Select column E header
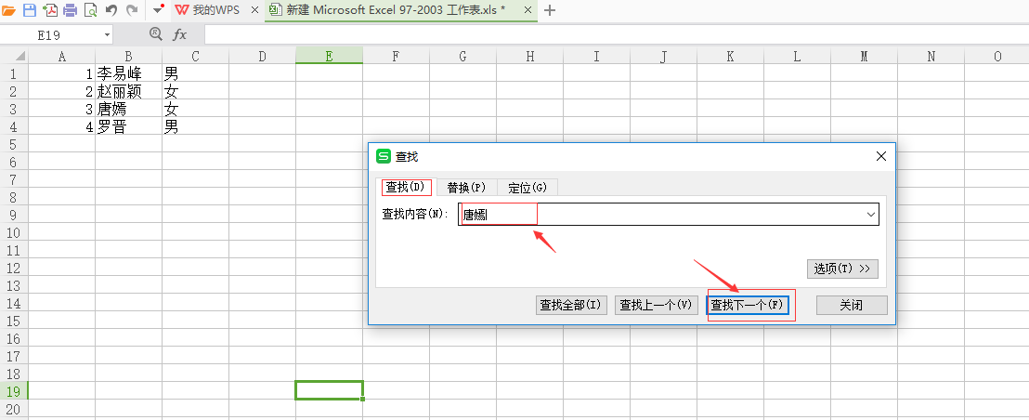This screenshot has width=1029, height=420. coord(329,57)
